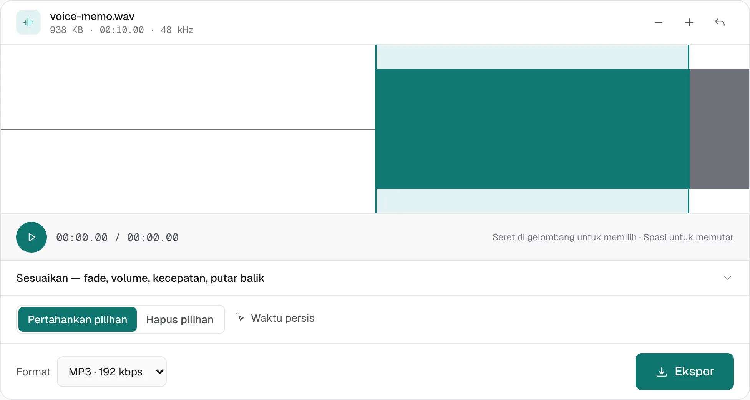
Task: Zoom out with the minus icon
Action: [659, 22]
